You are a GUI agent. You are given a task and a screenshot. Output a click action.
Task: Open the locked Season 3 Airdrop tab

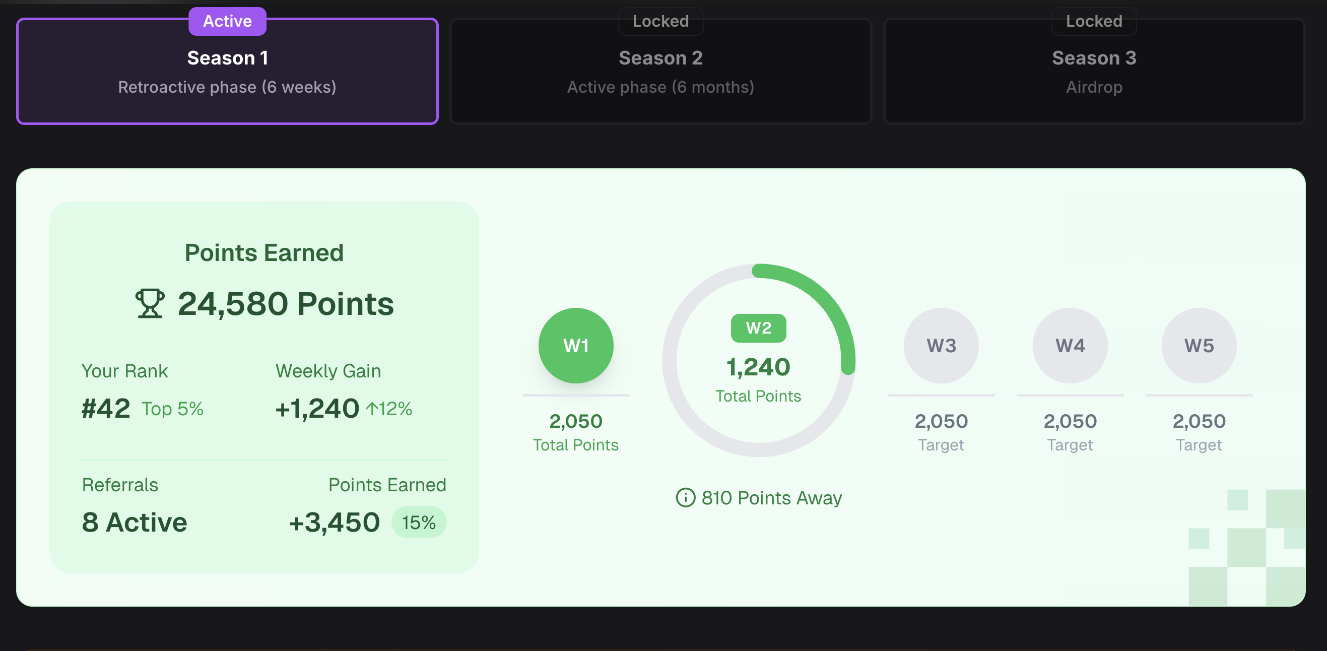point(1094,72)
